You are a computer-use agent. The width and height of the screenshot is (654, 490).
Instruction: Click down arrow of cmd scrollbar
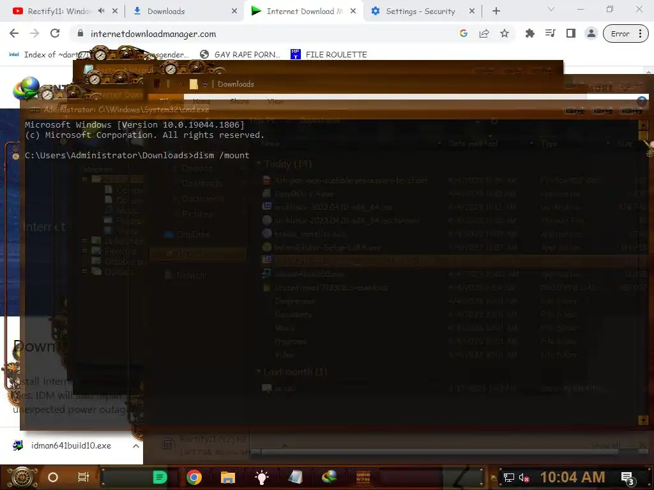pos(643,420)
